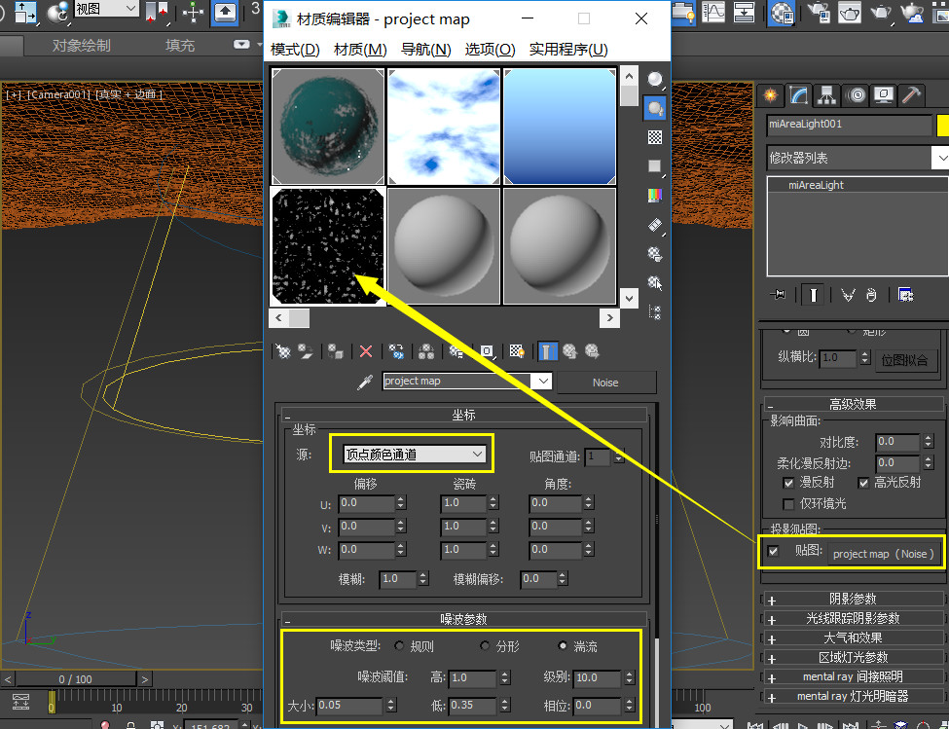The width and height of the screenshot is (949, 729).
Task: Click the Noise map type button
Action: (x=605, y=382)
